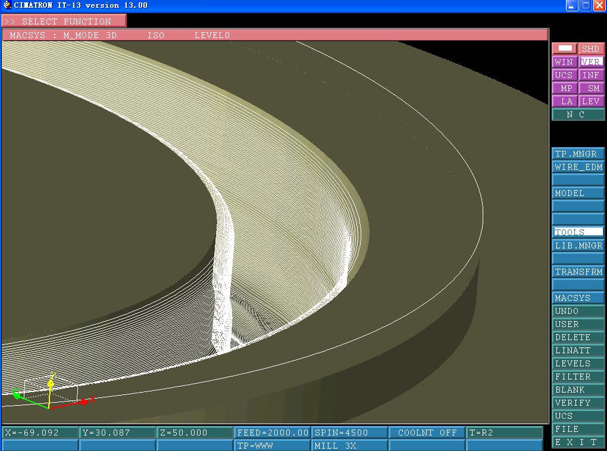Click the SELECT FUNCTION prompt bar
607x451 pixels.
pos(64,21)
